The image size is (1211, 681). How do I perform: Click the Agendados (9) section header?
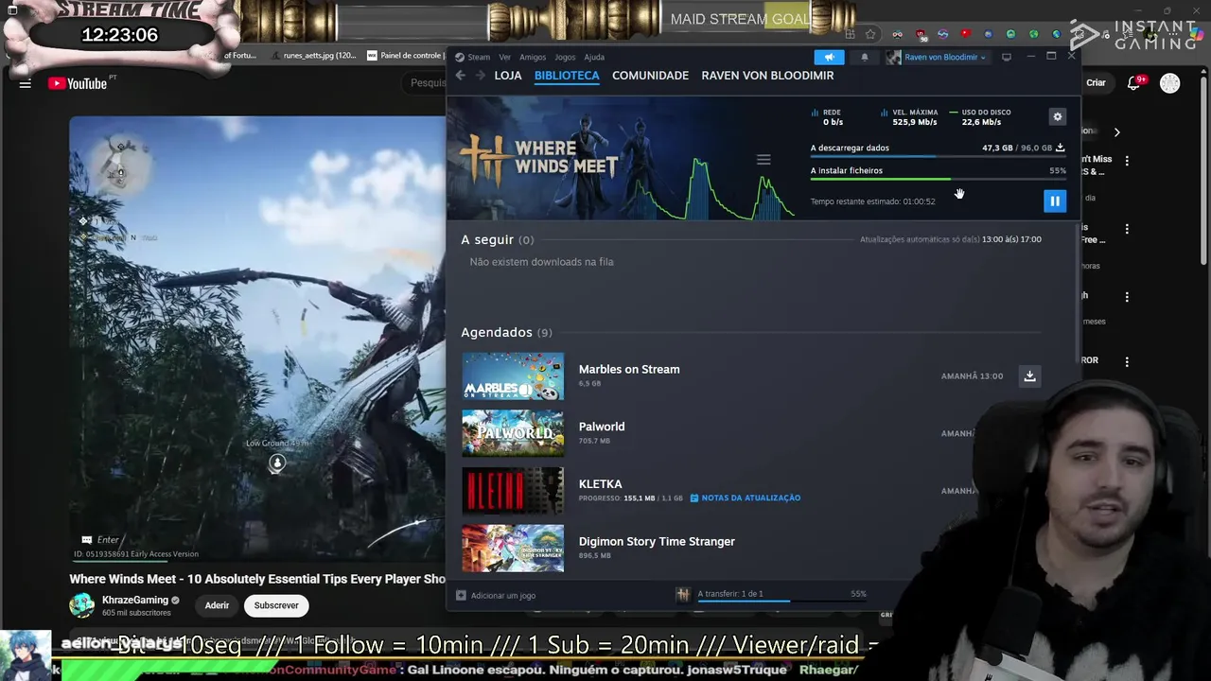(506, 332)
